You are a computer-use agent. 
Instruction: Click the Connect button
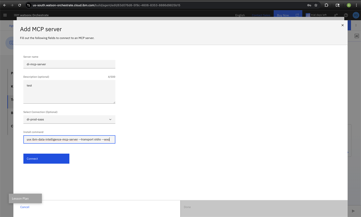(x=46, y=159)
